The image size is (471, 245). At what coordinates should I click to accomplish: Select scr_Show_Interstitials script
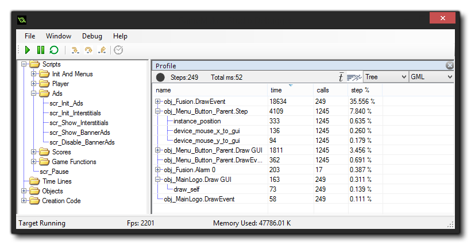click(x=79, y=123)
